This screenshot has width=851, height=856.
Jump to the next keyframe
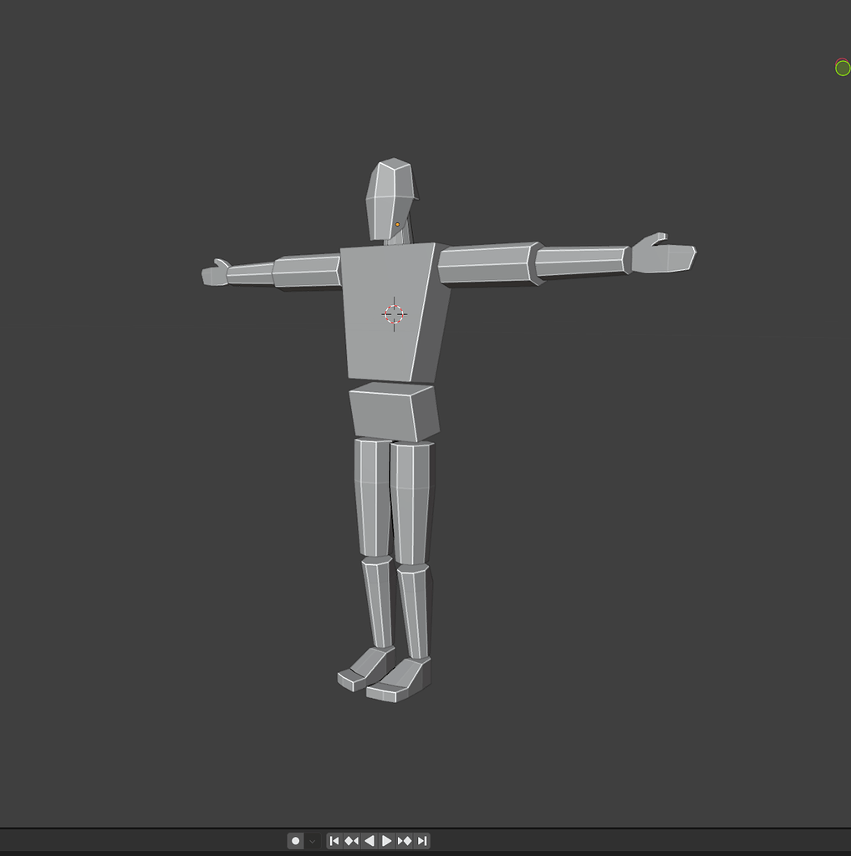tap(405, 841)
